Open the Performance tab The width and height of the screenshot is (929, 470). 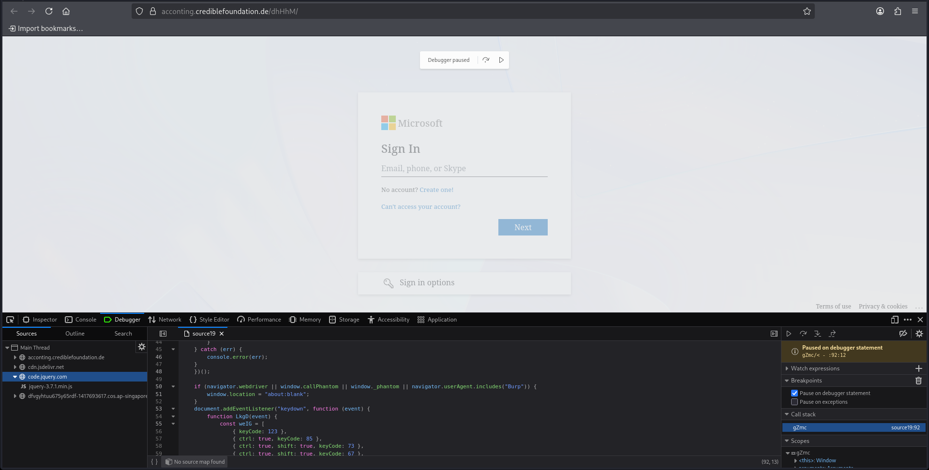259,320
